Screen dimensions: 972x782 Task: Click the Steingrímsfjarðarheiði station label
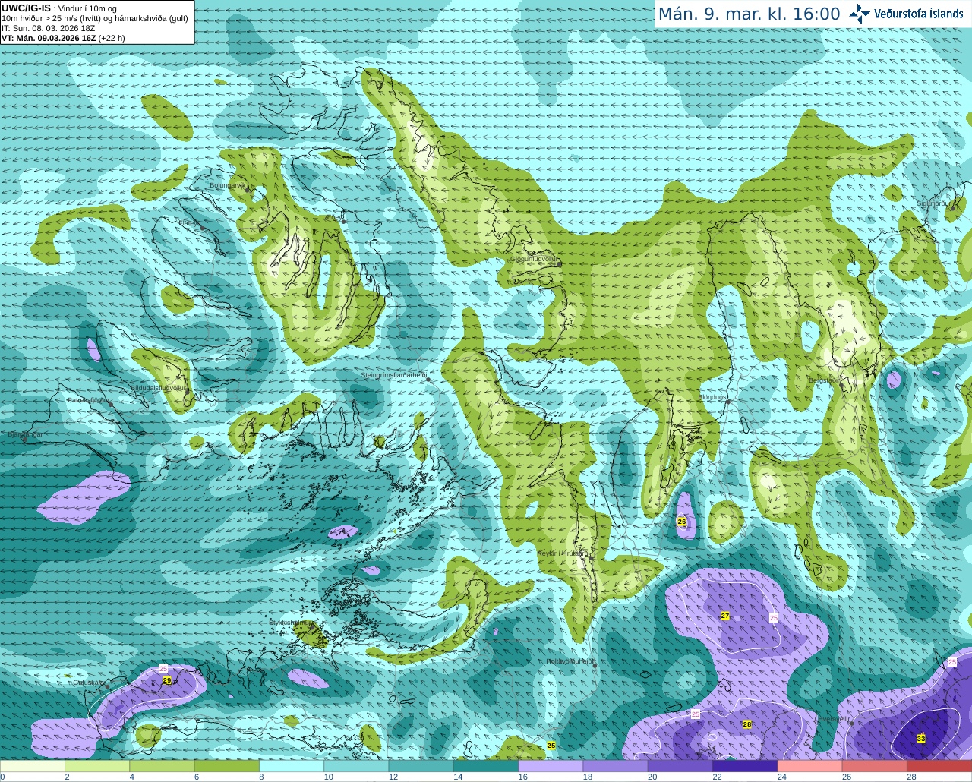coord(393,375)
